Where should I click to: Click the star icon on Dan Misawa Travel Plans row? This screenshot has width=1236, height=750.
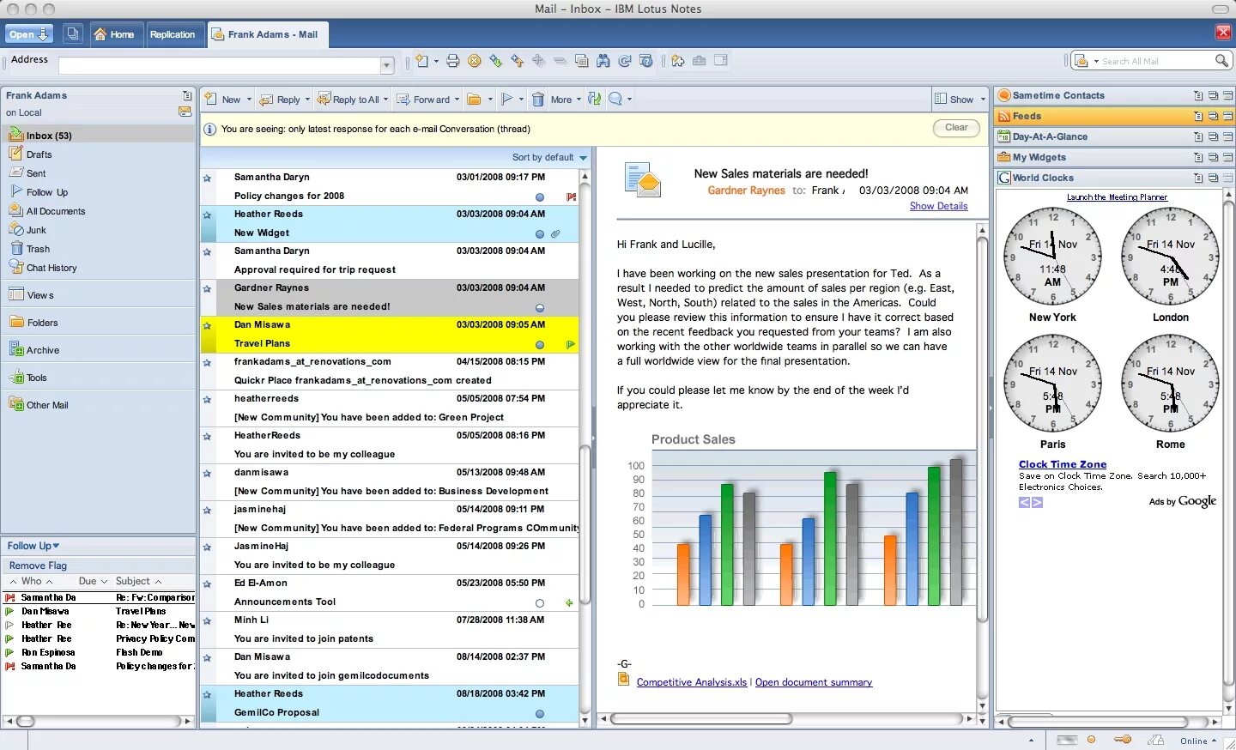click(x=207, y=326)
